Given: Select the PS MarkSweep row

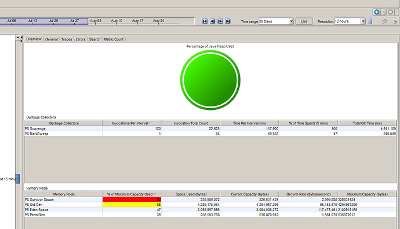Looking at the screenshot, I should [x=210, y=134].
